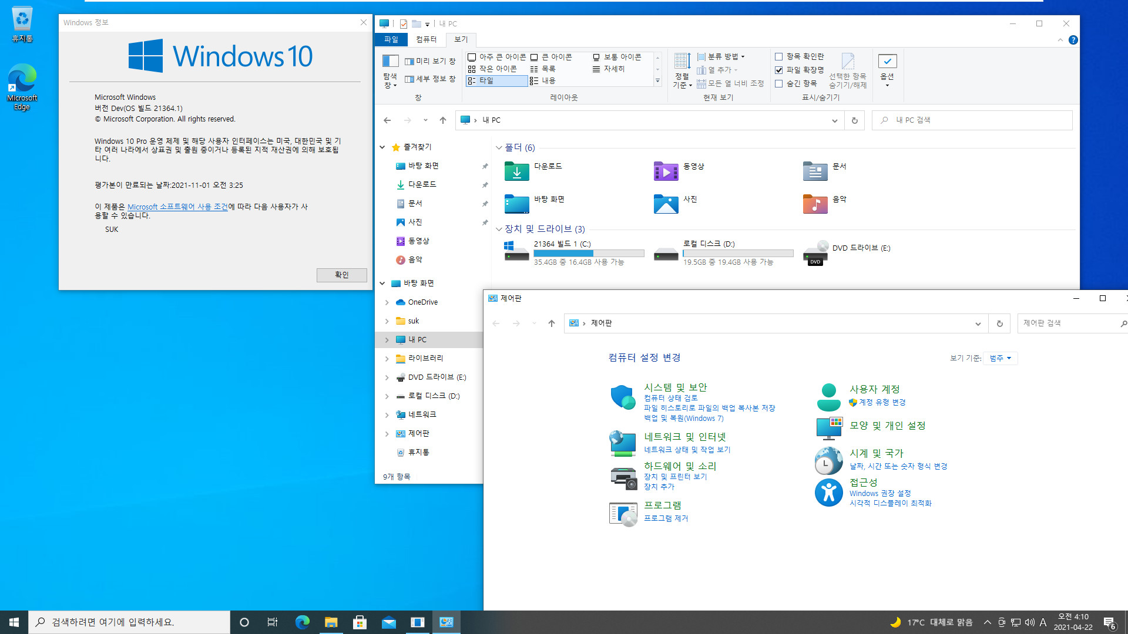Select 자세히 layout option
Screen dimensions: 1128x634
click(x=609, y=69)
